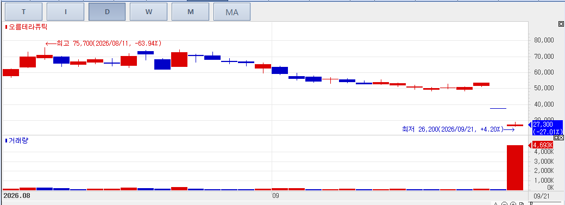Click the 2026.08 date axis label
The image size is (565, 205).
pos(17,196)
